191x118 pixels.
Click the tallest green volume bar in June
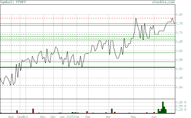(163, 108)
